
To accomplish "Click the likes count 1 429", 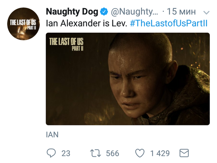I will tap(160, 153).
